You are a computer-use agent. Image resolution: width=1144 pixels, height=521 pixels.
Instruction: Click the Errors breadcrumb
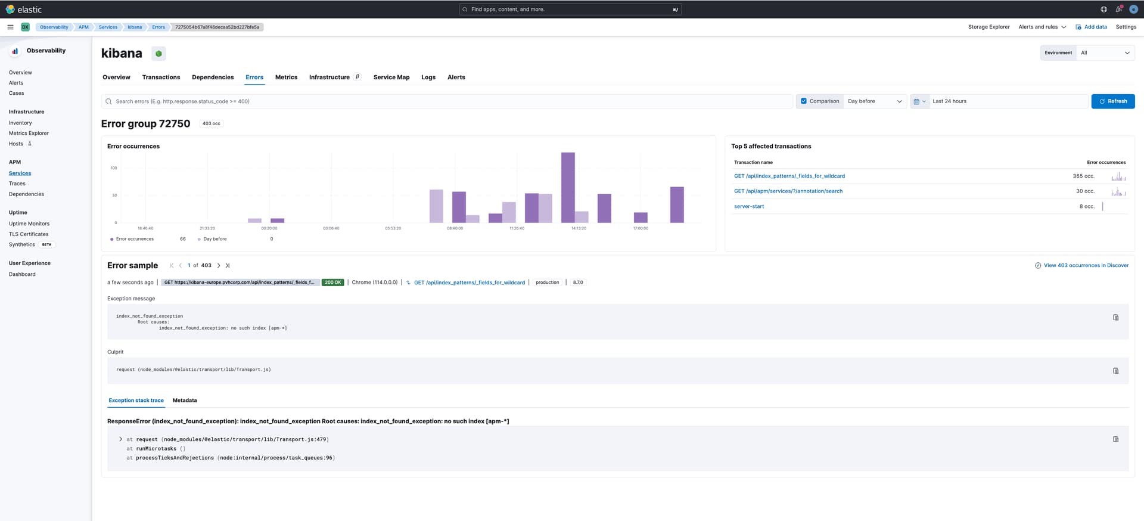click(x=158, y=27)
